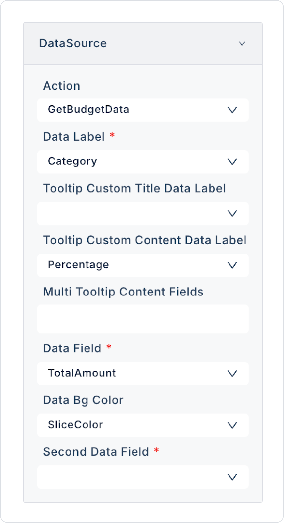Click the Data Bg Color dropdown arrow
Screen dimensions: 284x523
pos(232,425)
